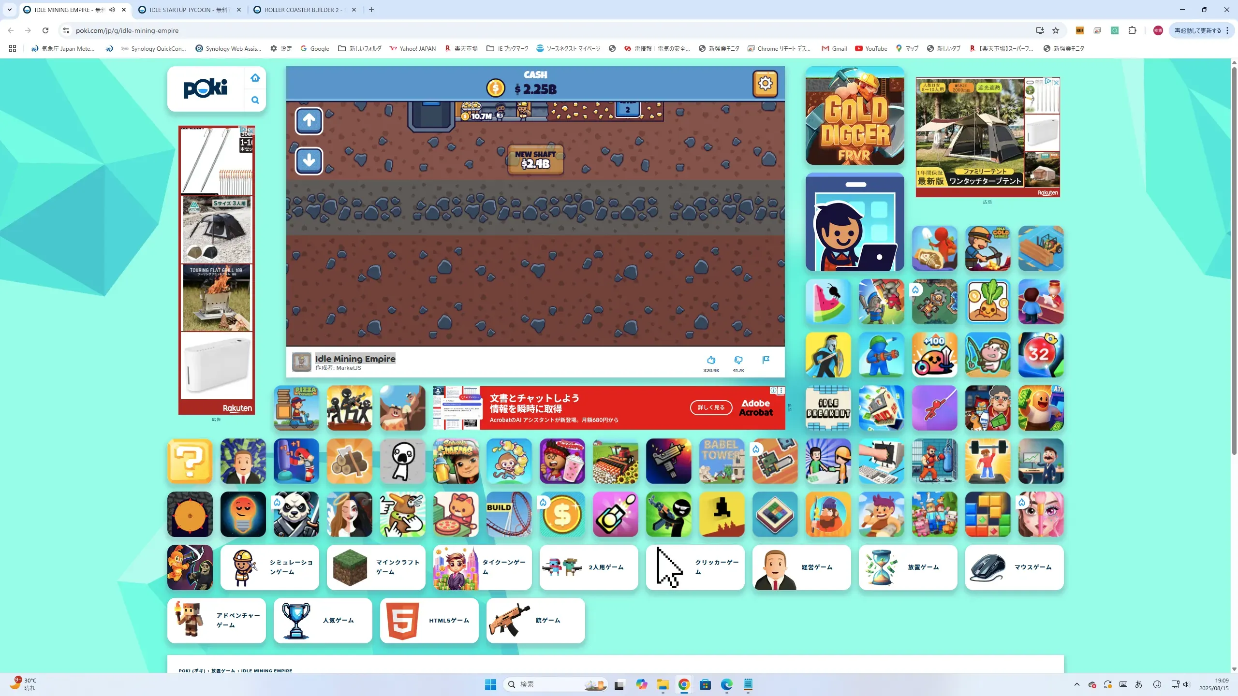Bookmark this page with star icon
The height and width of the screenshot is (696, 1238).
pyautogui.click(x=1056, y=30)
